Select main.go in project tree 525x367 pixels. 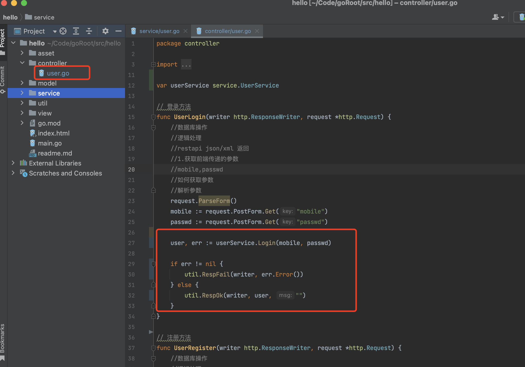tap(49, 143)
